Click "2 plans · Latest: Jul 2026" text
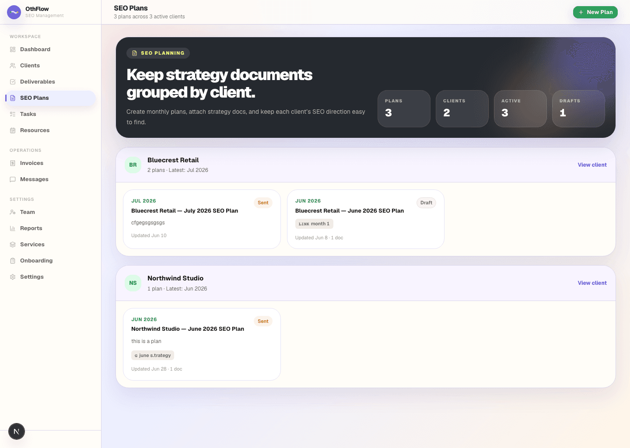 [178, 170]
